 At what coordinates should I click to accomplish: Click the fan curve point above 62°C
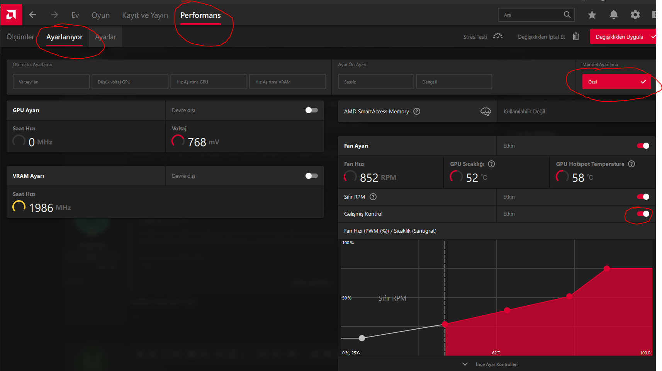[x=507, y=310]
